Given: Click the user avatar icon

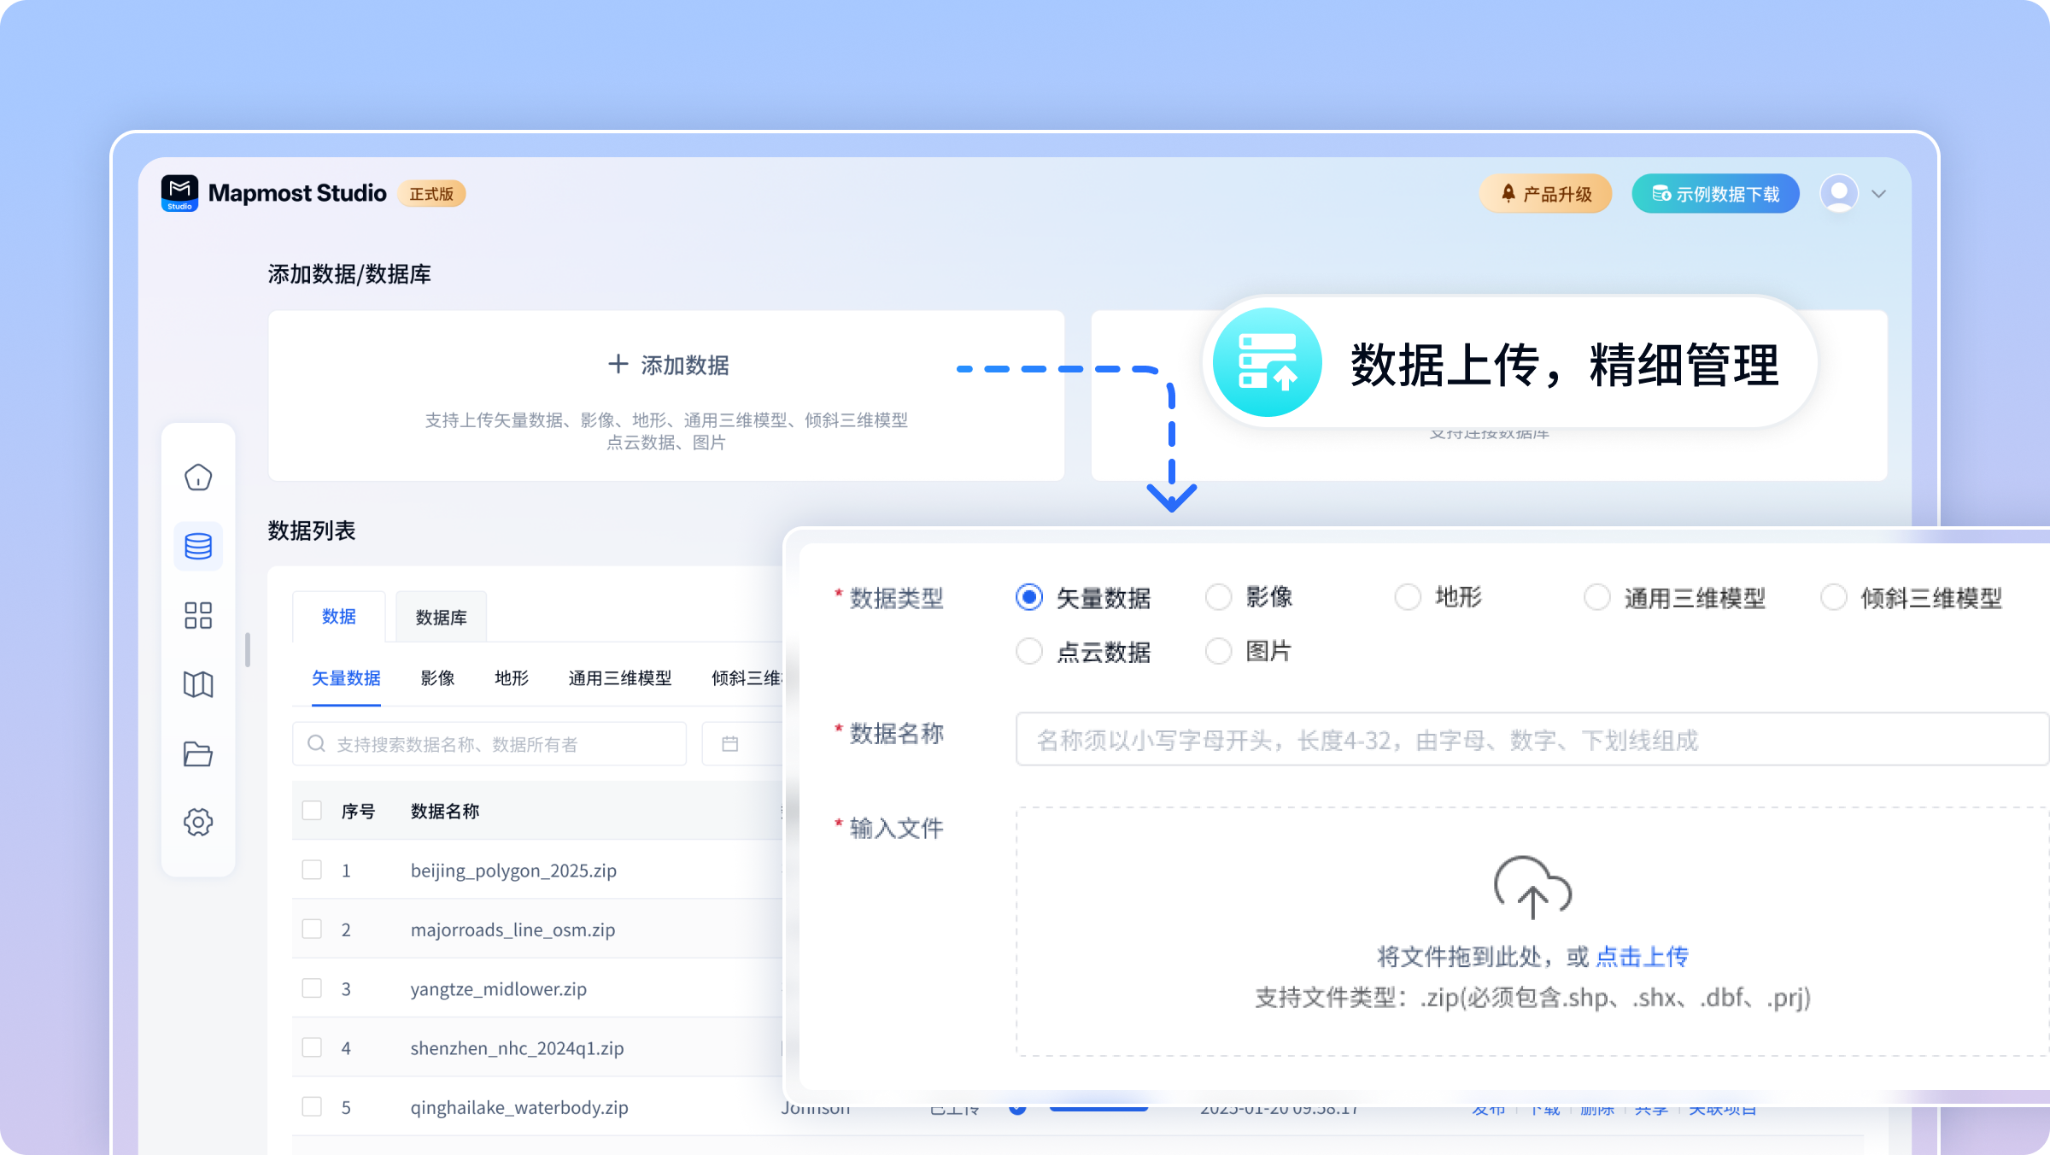Looking at the screenshot, I should (1839, 193).
